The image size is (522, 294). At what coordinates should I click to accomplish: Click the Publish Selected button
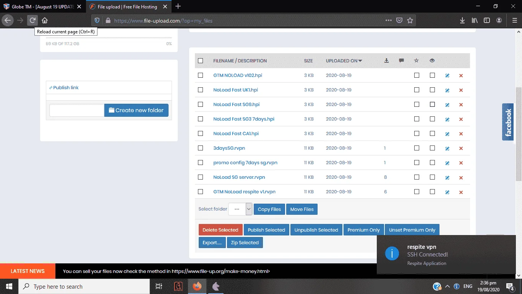point(266,230)
